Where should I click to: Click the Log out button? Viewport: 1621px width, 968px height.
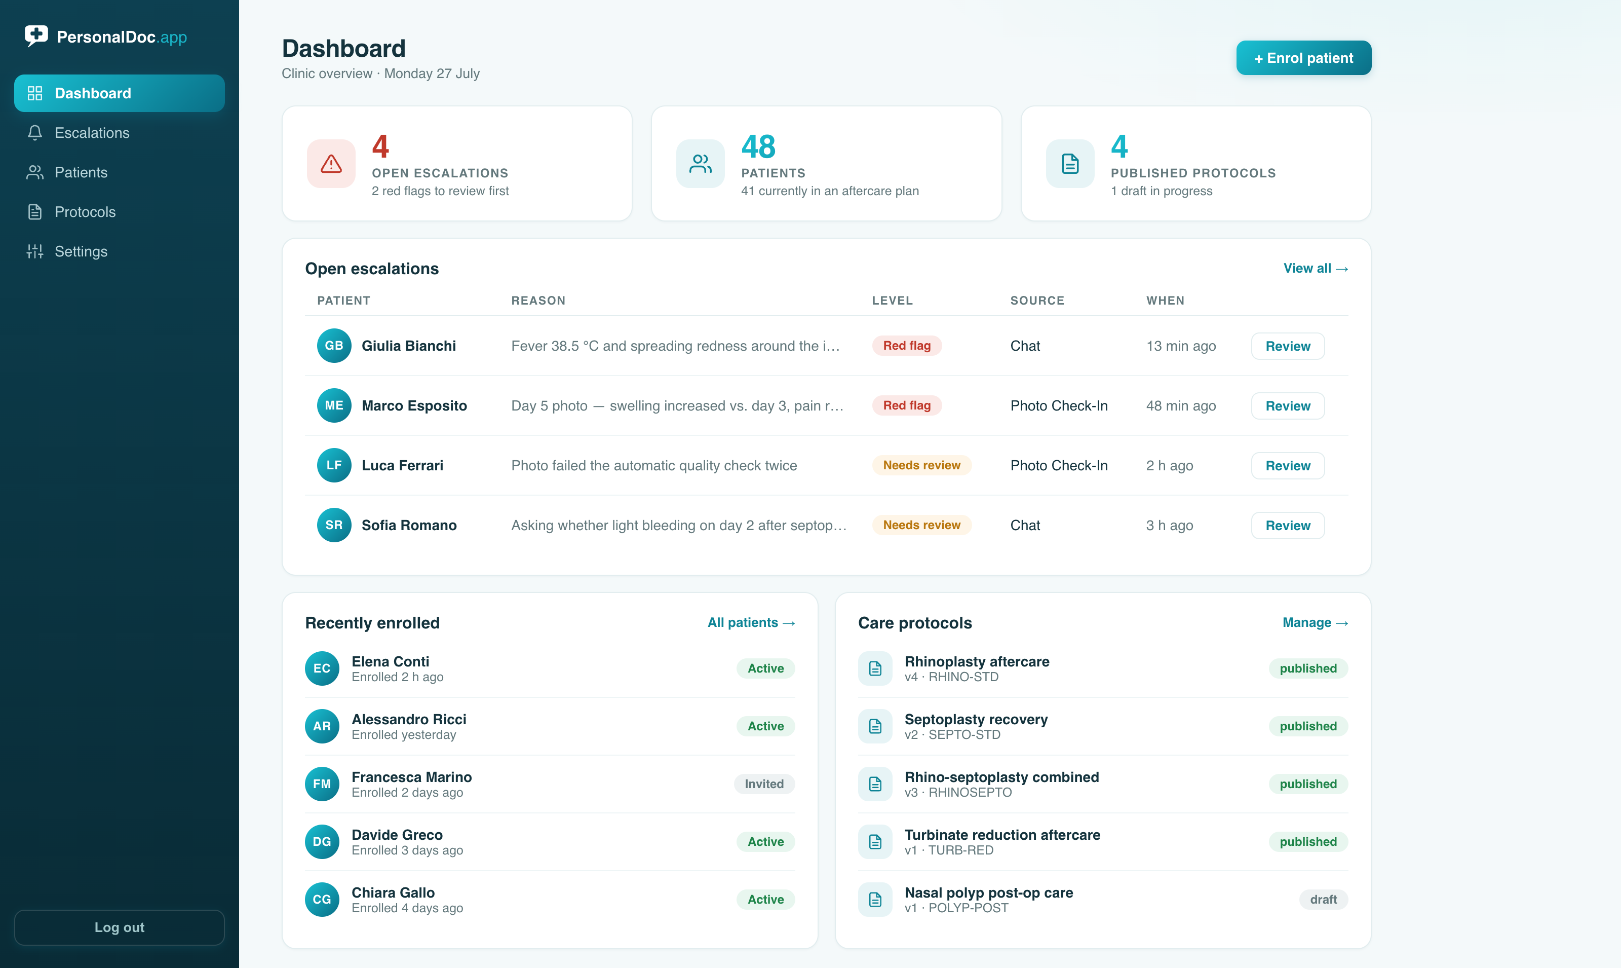tap(119, 927)
